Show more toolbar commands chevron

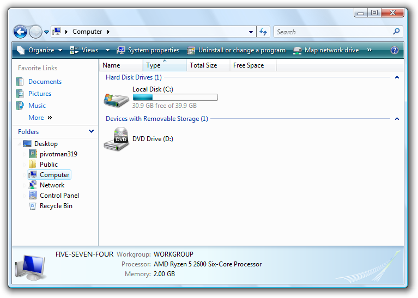(369, 50)
